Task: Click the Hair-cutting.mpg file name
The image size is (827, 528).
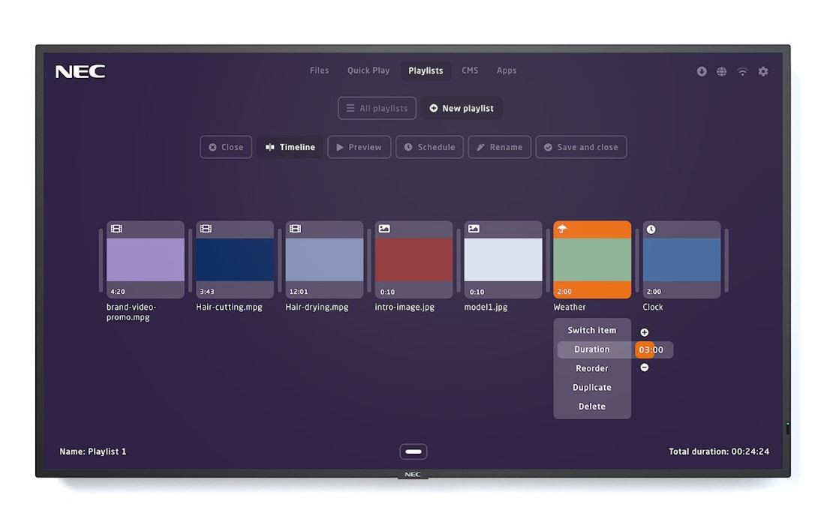Action: tap(229, 307)
